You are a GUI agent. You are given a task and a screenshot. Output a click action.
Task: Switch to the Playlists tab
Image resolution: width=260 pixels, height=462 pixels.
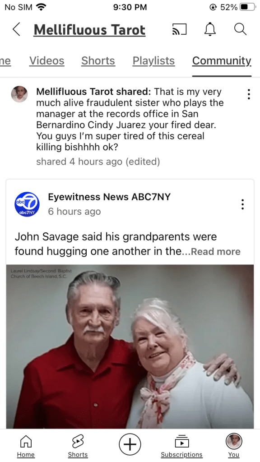coord(153,61)
